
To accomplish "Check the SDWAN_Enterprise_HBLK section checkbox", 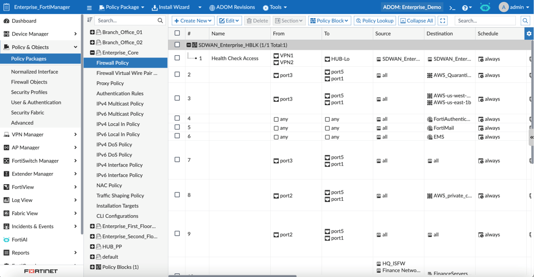I will click(177, 45).
